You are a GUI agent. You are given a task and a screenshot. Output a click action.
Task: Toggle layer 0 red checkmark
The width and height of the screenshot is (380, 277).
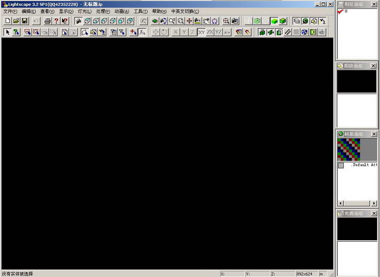340,11
